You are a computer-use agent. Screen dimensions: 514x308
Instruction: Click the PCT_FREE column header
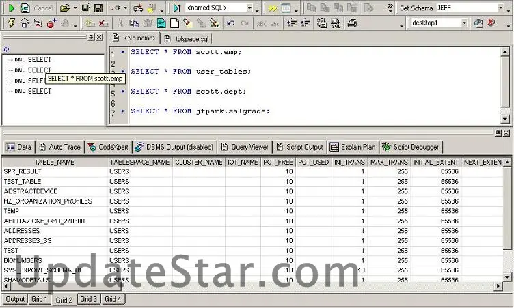coord(278,162)
